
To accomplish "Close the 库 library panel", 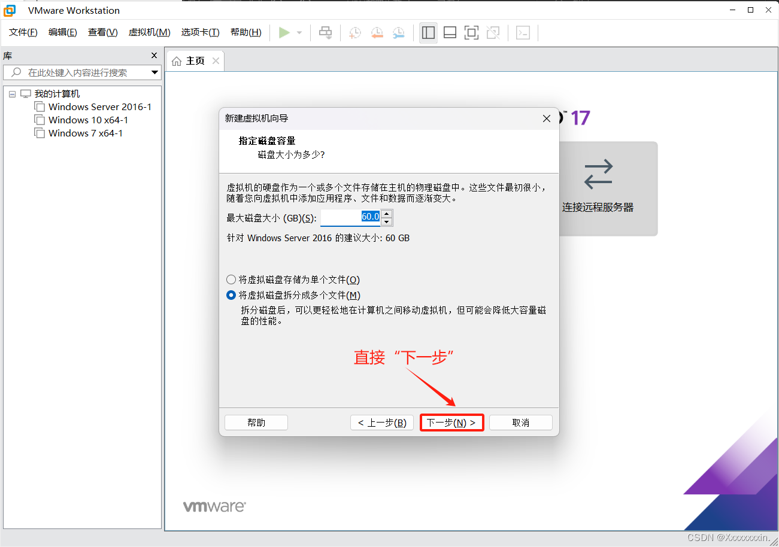I will point(154,56).
